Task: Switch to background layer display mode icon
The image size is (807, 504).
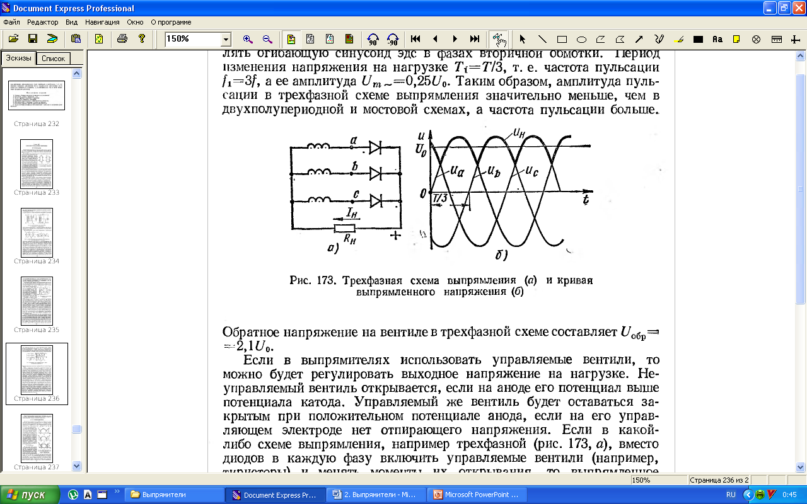Action: click(x=349, y=38)
